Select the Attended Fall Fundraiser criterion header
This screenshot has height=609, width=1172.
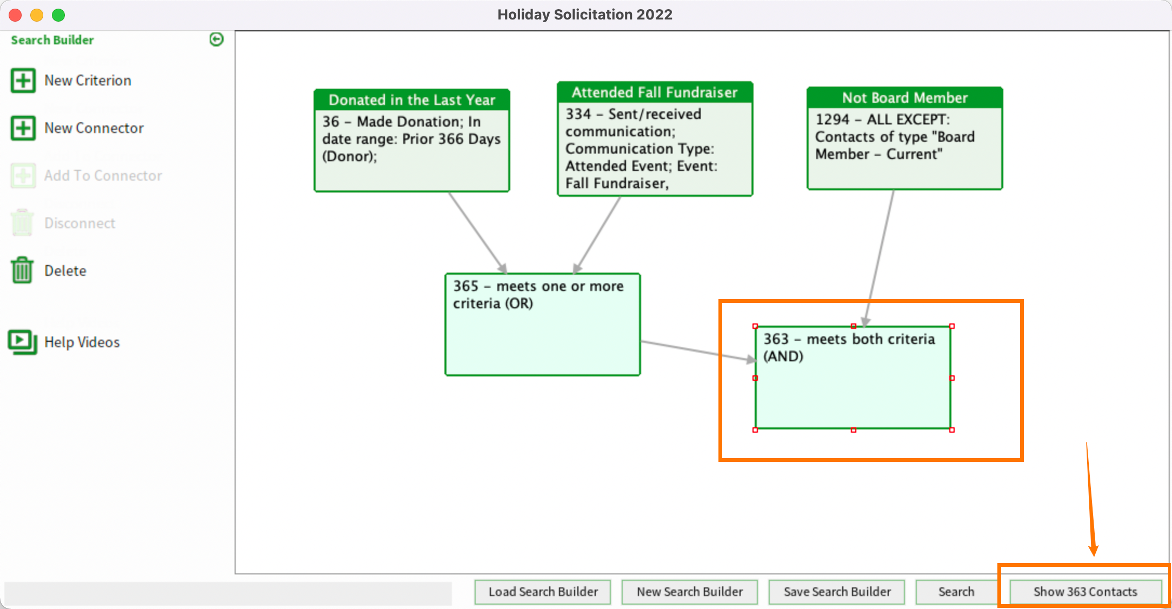[x=655, y=92]
